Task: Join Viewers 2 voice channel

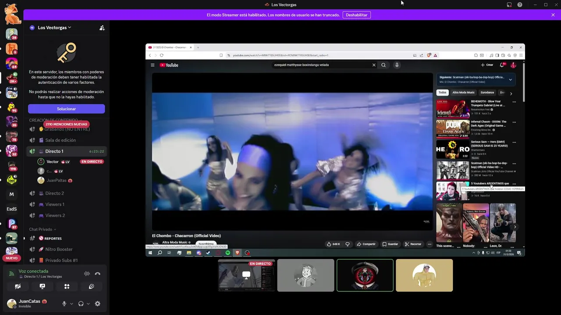Action: coord(55,215)
